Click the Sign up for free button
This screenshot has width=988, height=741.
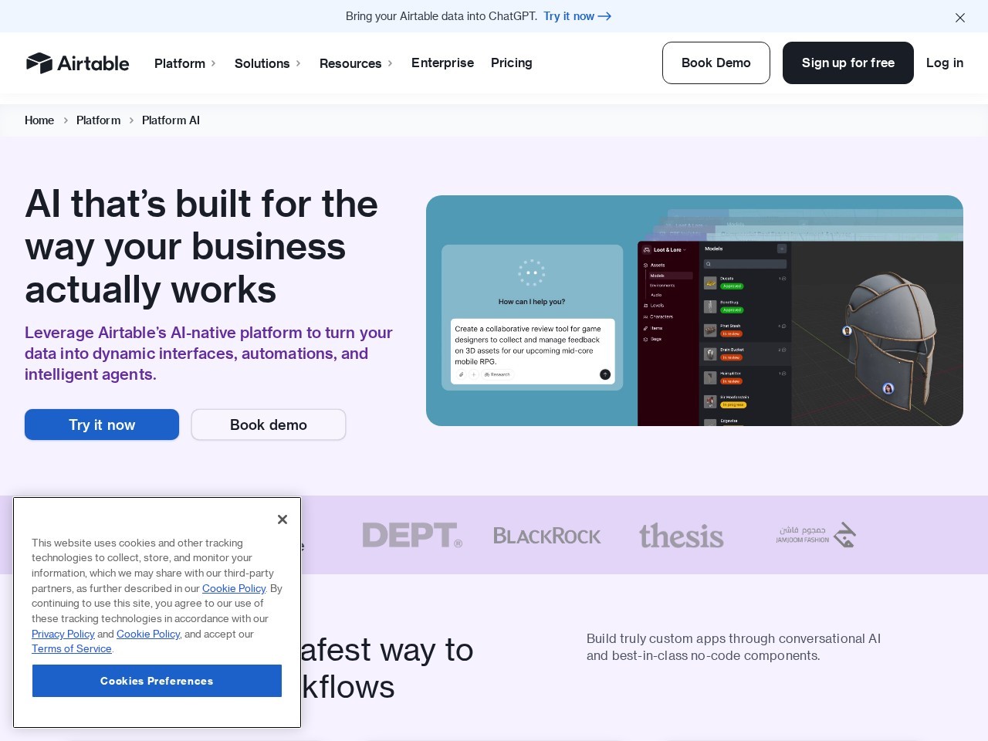tap(848, 63)
